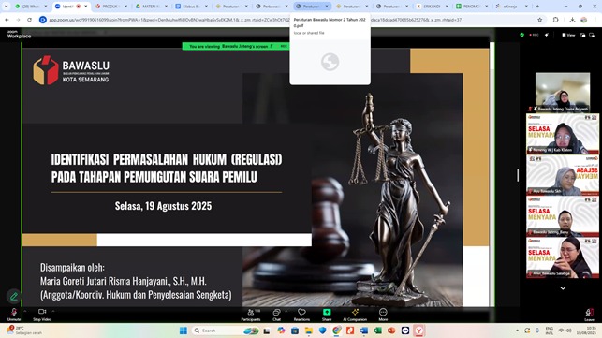Viewport: 602px width, 338px height.
Task: Switch to the SRIKANDI browser tab
Action: [x=432, y=7]
